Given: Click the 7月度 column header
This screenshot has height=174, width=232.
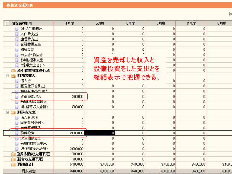Looking at the screenshot, I should coord(161,23).
